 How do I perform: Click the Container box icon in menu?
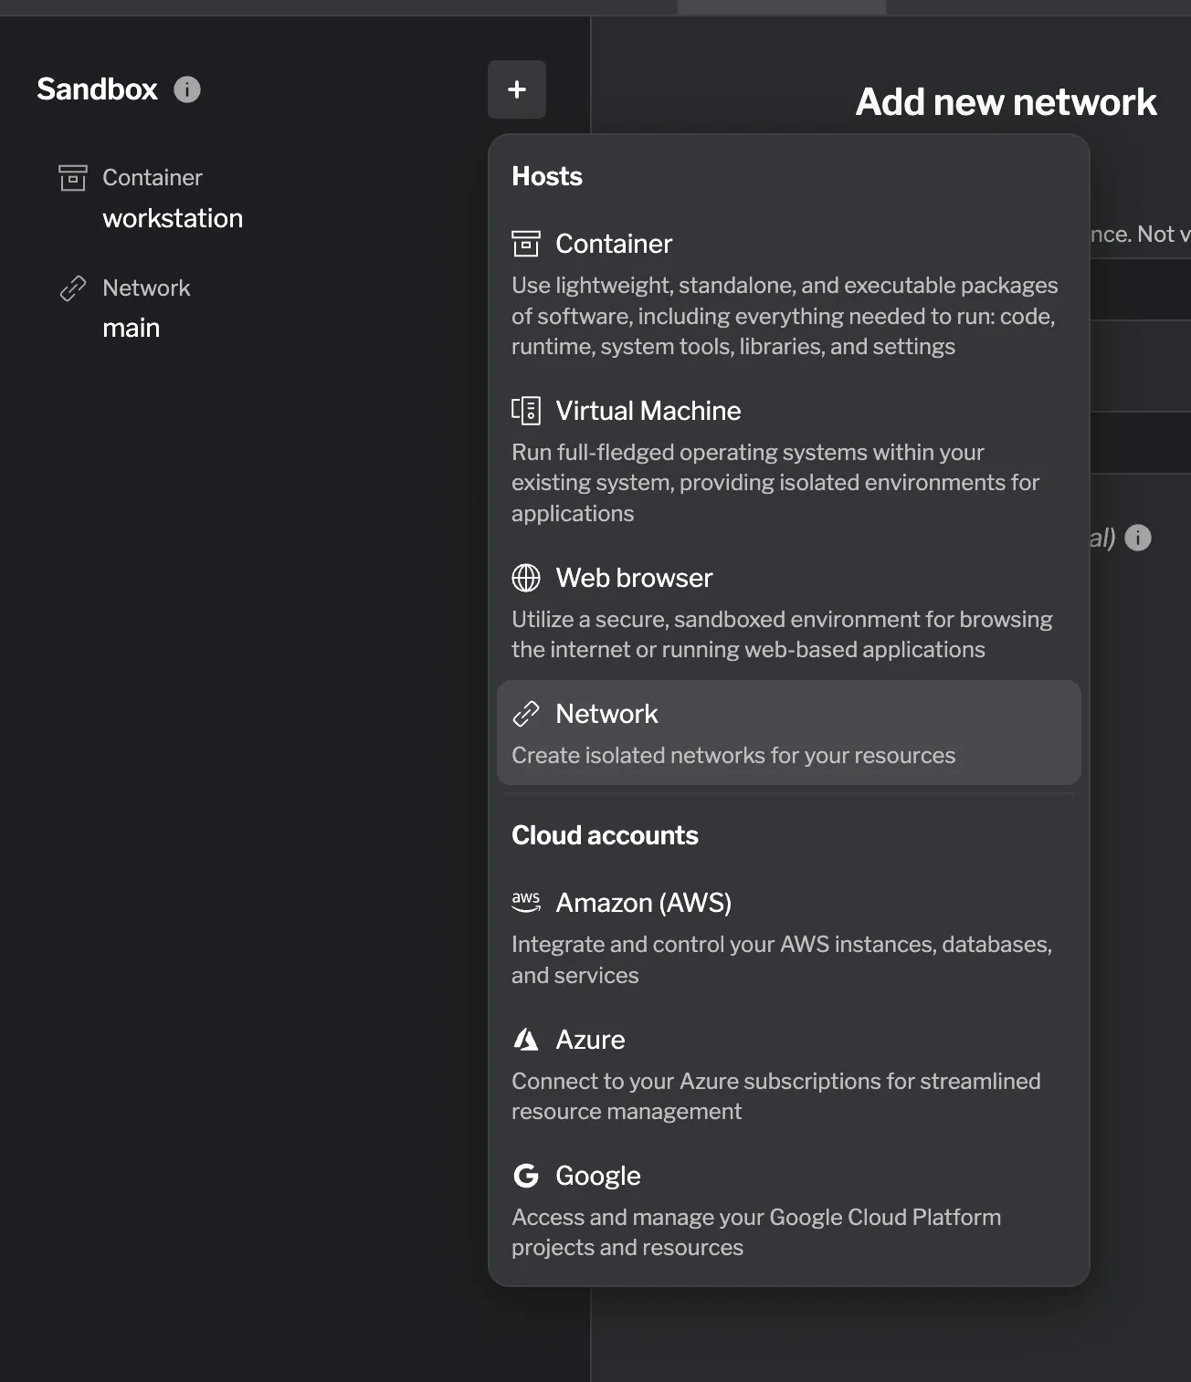coord(526,244)
